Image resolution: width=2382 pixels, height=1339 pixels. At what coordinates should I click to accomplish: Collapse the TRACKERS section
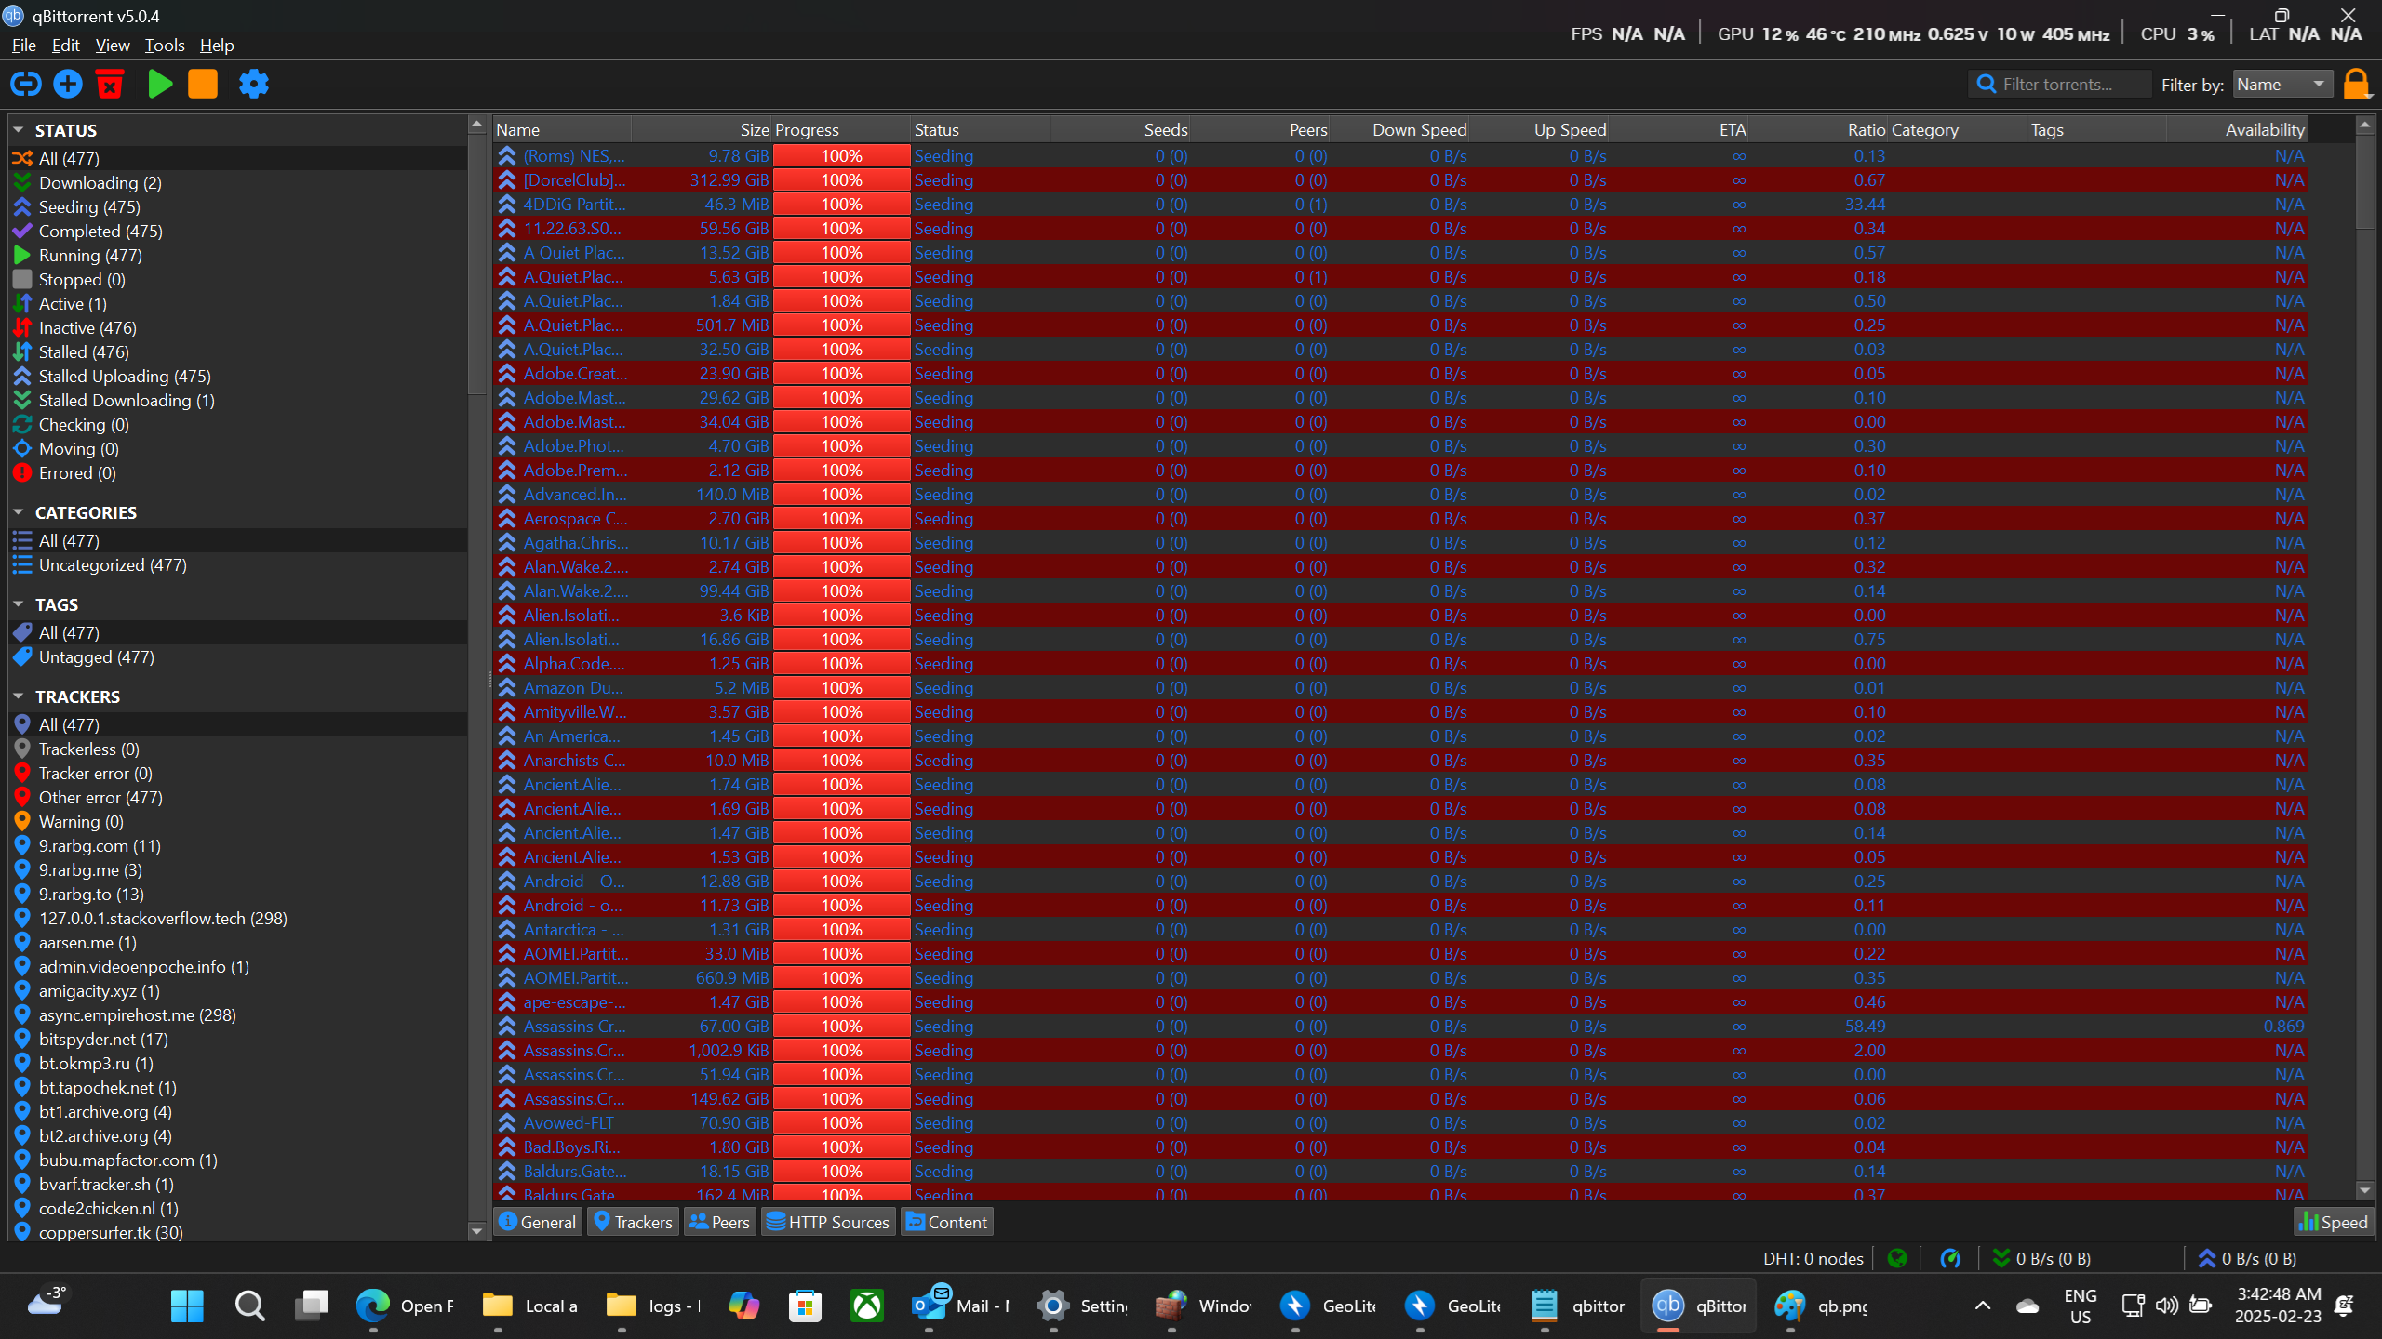tap(18, 696)
